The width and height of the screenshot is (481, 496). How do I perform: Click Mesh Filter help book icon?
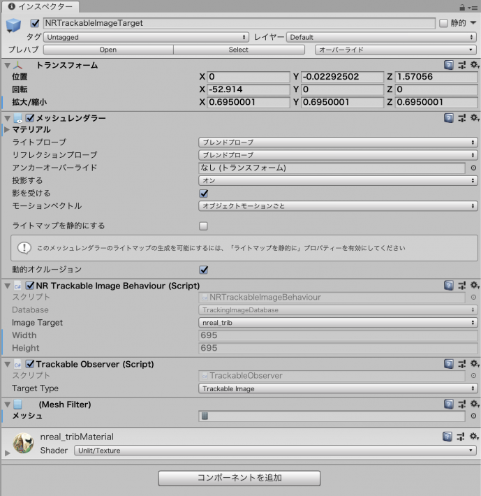[448, 404]
